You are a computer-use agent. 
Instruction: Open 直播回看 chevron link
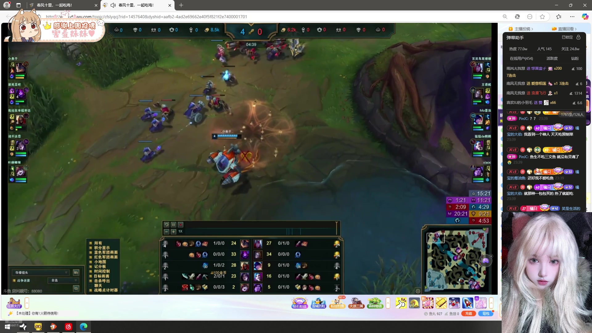point(564,29)
